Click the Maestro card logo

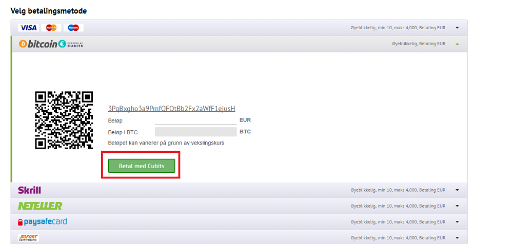(73, 28)
